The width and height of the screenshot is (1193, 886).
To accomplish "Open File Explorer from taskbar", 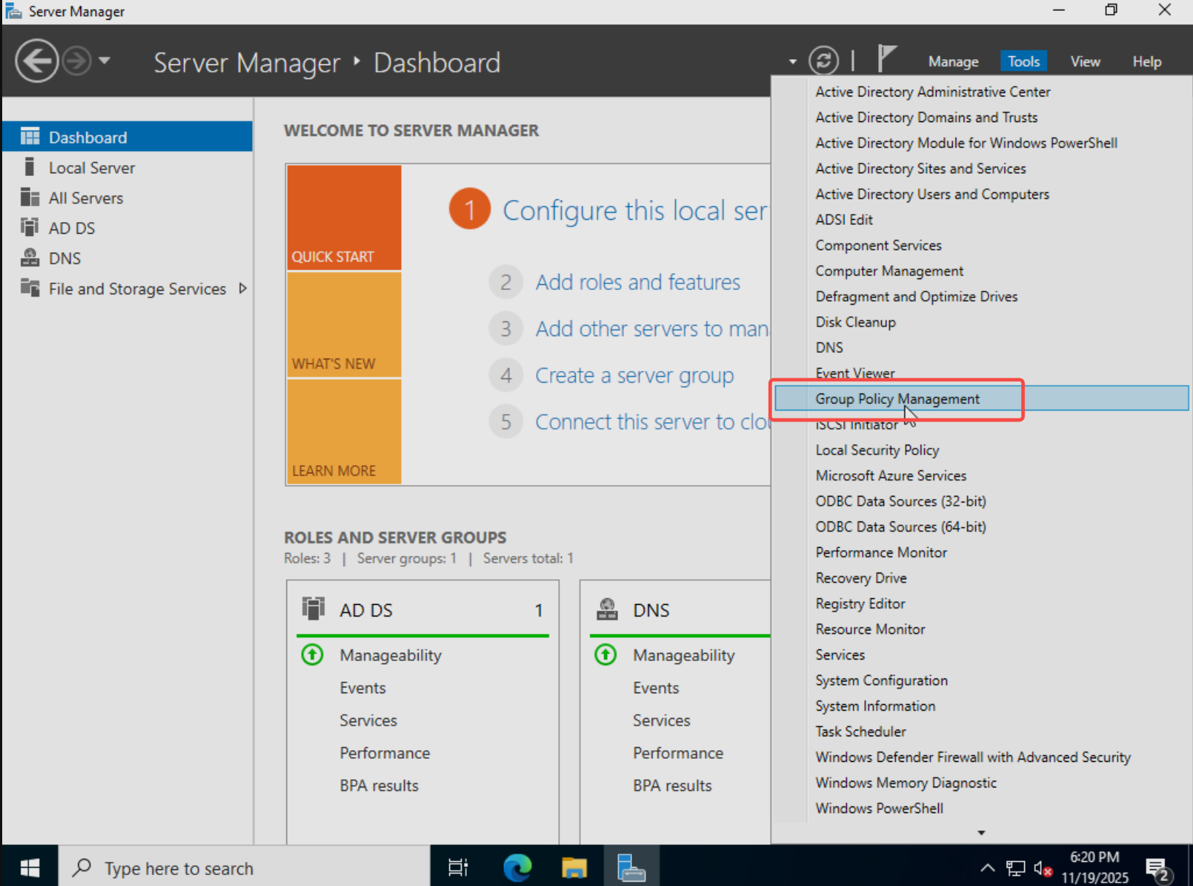I will click(x=574, y=867).
